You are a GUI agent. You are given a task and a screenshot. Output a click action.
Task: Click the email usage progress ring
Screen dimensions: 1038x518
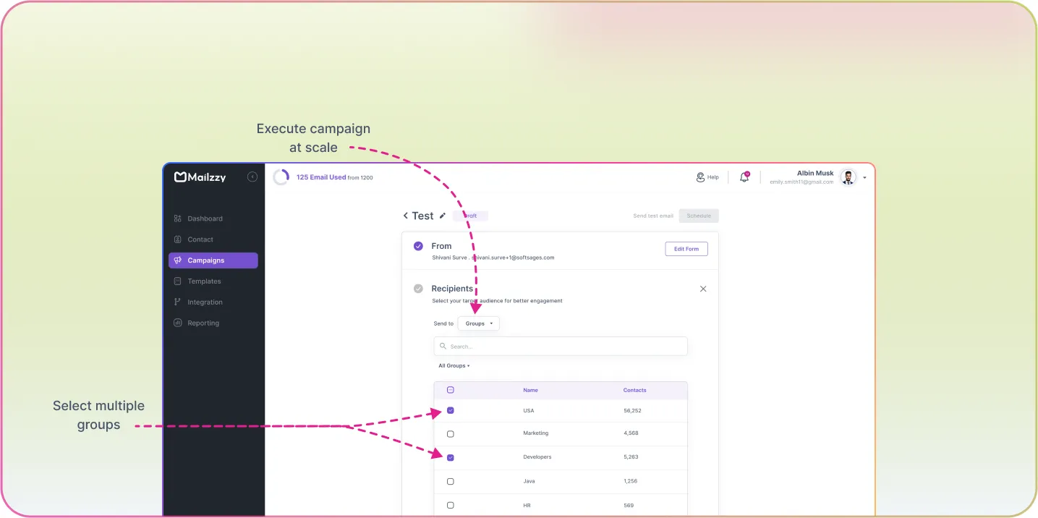(281, 176)
